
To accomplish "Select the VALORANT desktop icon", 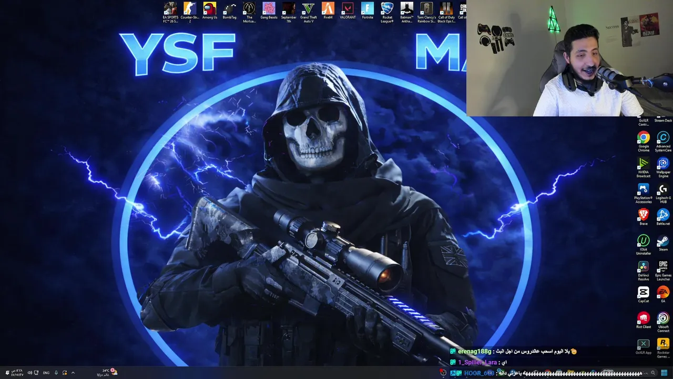I will 348,11.
